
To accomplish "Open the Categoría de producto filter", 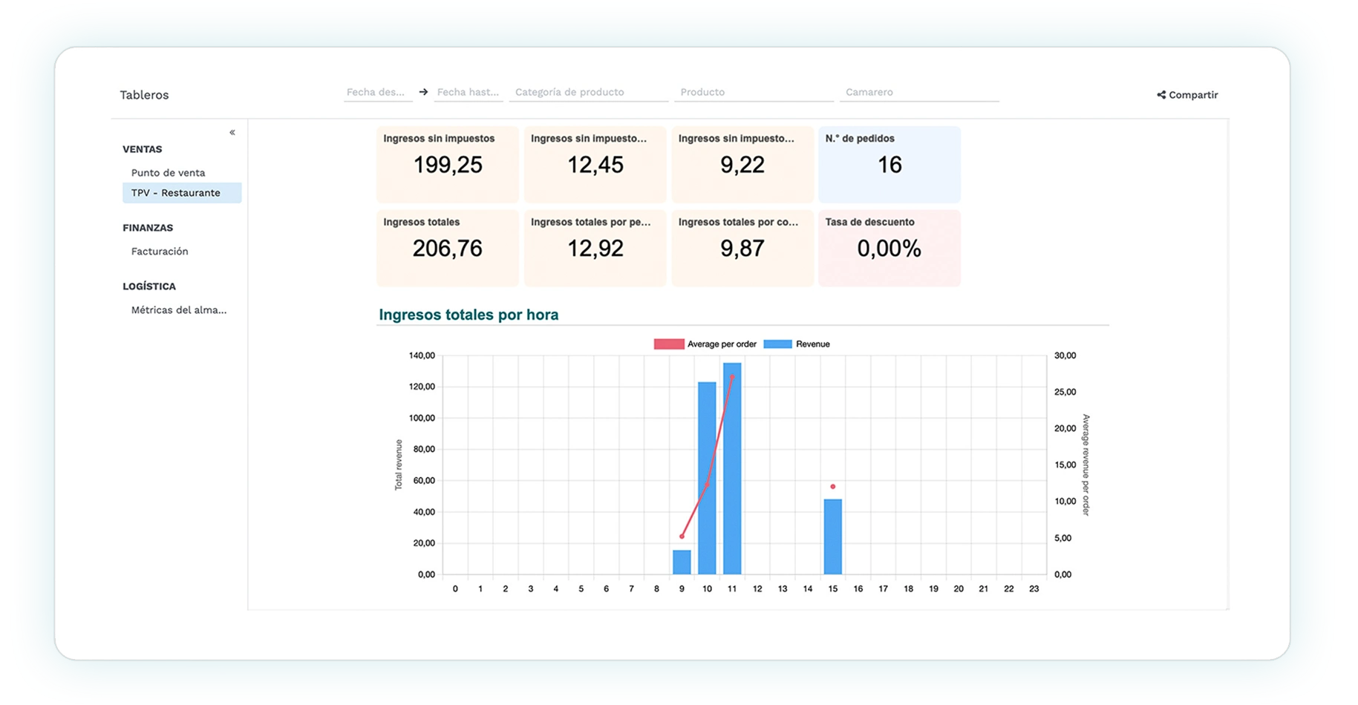I will pyautogui.click(x=588, y=92).
